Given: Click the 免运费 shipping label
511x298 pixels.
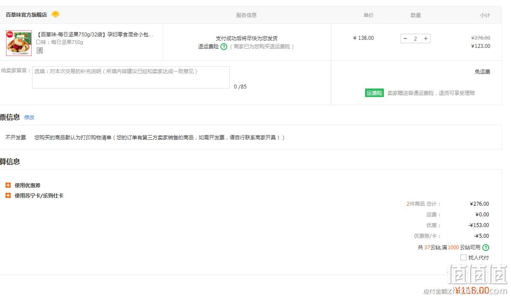Looking at the screenshot, I should pyautogui.click(x=482, y=72).
